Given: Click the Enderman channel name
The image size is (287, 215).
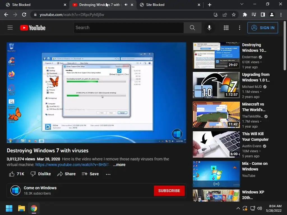Looking at the screenshot, I should pyautogui.click(x=250, y=57).
